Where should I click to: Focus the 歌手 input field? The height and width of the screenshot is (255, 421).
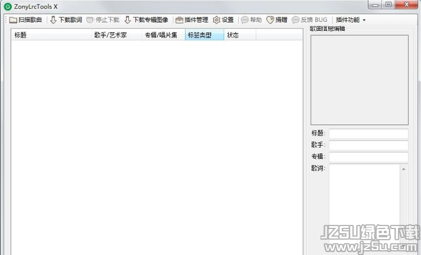368,145
